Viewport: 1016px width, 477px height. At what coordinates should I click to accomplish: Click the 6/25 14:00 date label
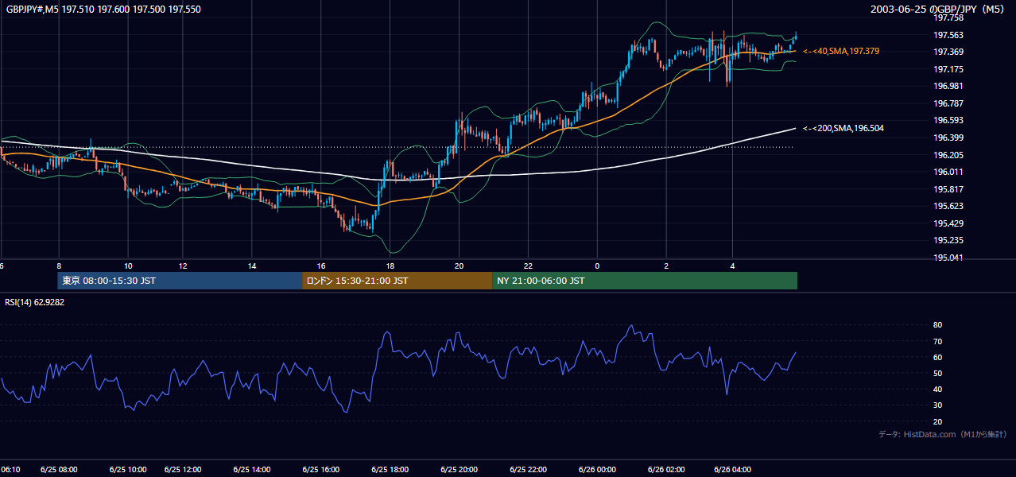click(253, 470)
